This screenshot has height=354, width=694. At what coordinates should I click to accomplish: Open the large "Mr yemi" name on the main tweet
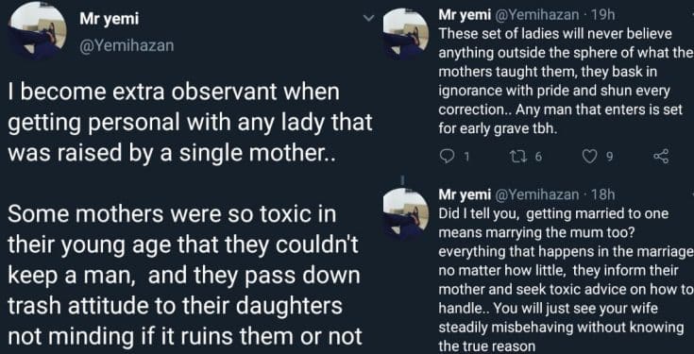click(x=109, y=19)
